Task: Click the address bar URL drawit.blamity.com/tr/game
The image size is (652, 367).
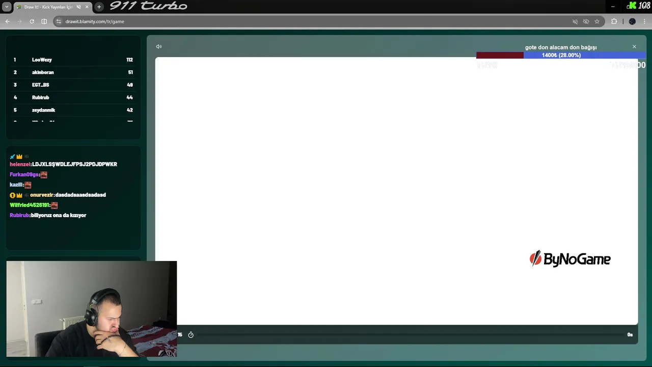Action: click(x=95, y=21)
